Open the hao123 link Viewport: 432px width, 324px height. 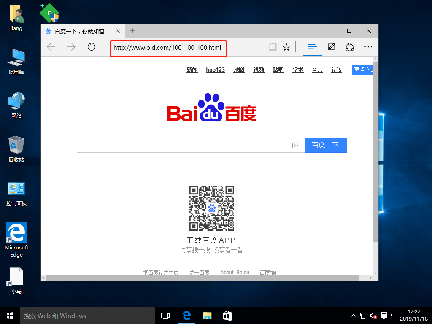(x=215, y=70)
